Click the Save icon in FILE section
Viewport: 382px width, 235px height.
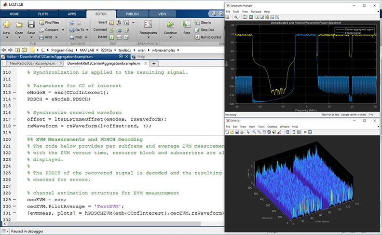coord(32,24)
